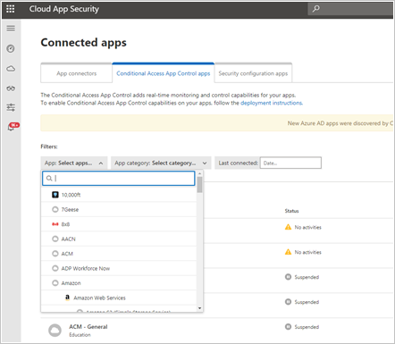Click the Education label under ACM - General
The height and width of the screenshot is (344, 395).
[80, 335]
